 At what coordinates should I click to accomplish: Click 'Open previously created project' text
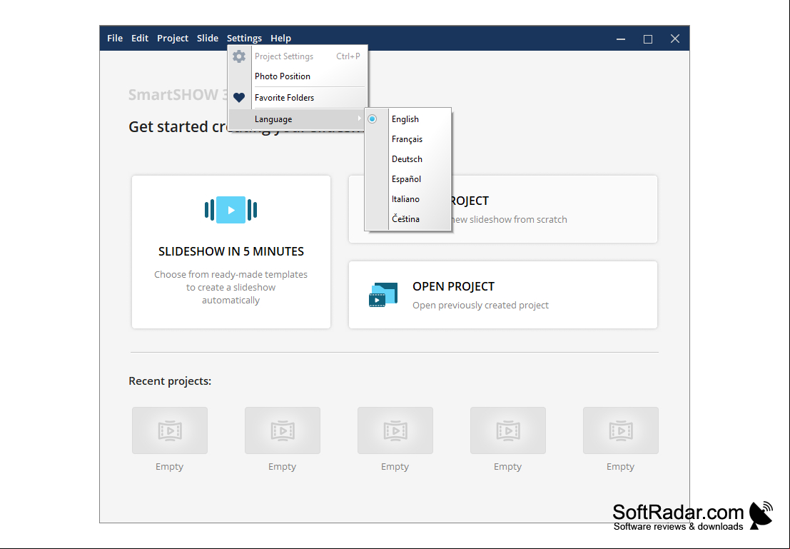pos(481,306)
